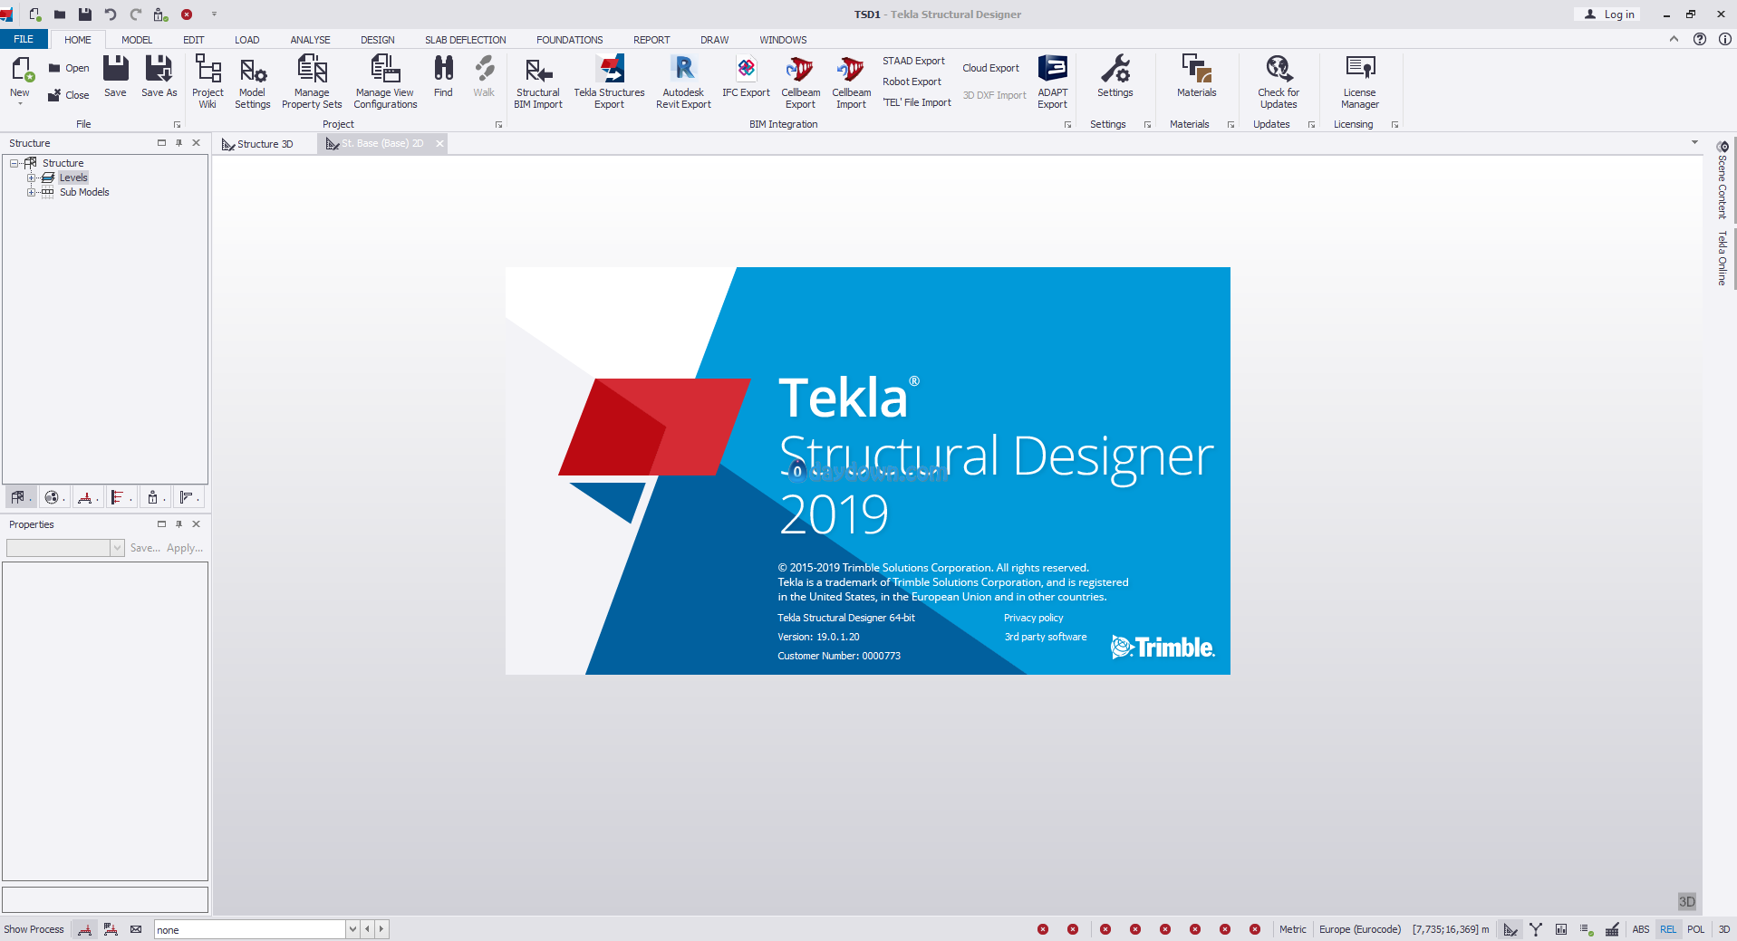Collapse the Structure root node
The height and width of the screenshot is (941, 1737).
(14, 163)
